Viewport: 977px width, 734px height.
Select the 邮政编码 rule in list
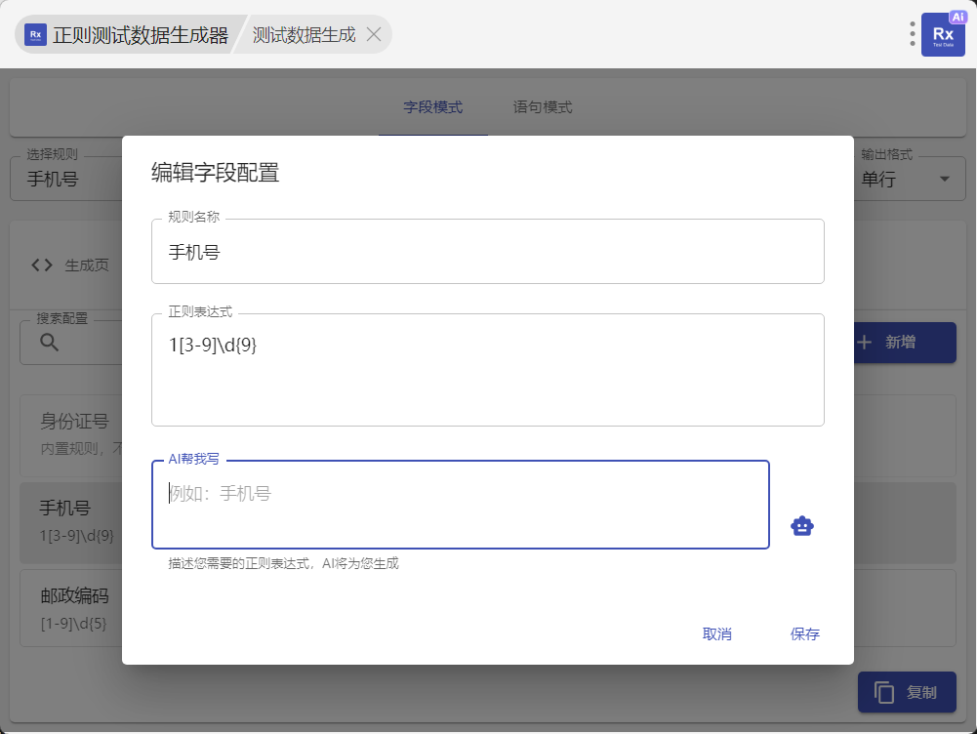click(70, 605)
